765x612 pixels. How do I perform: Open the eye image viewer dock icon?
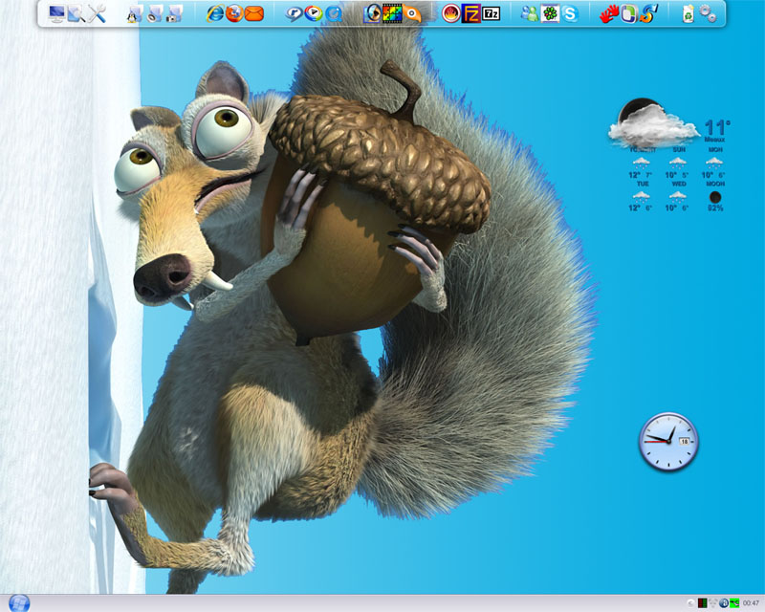coord(373,13)
